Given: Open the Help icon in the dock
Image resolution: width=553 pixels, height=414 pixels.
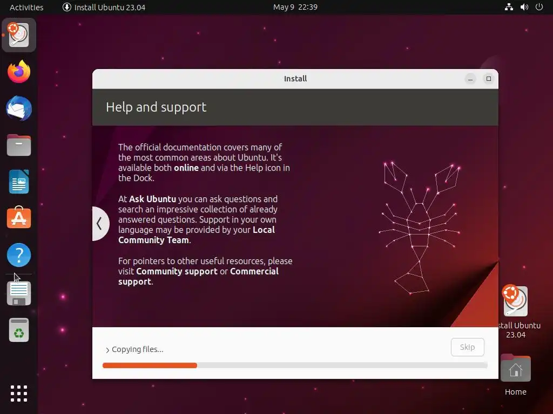Looking at the screenshot, I should click(19, 255).
